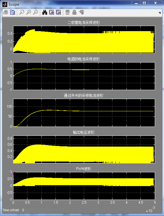Image resolution: width=164 pixels, height=216 pixels.
Task: Select the Zoom magnifier tool
Action: click(22, 13)
